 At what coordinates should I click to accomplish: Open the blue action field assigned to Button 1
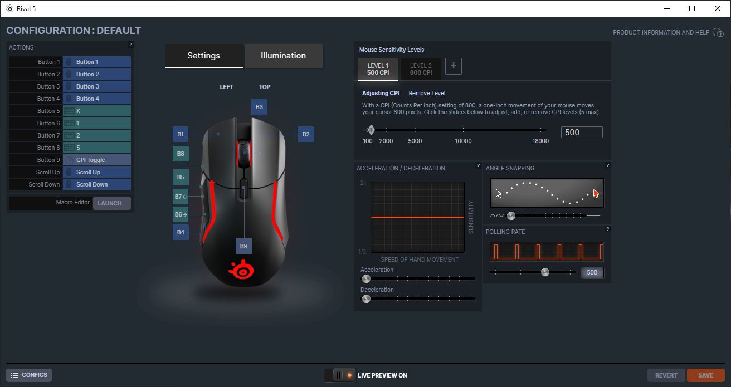pyautogui.click(x=97, y=62)
